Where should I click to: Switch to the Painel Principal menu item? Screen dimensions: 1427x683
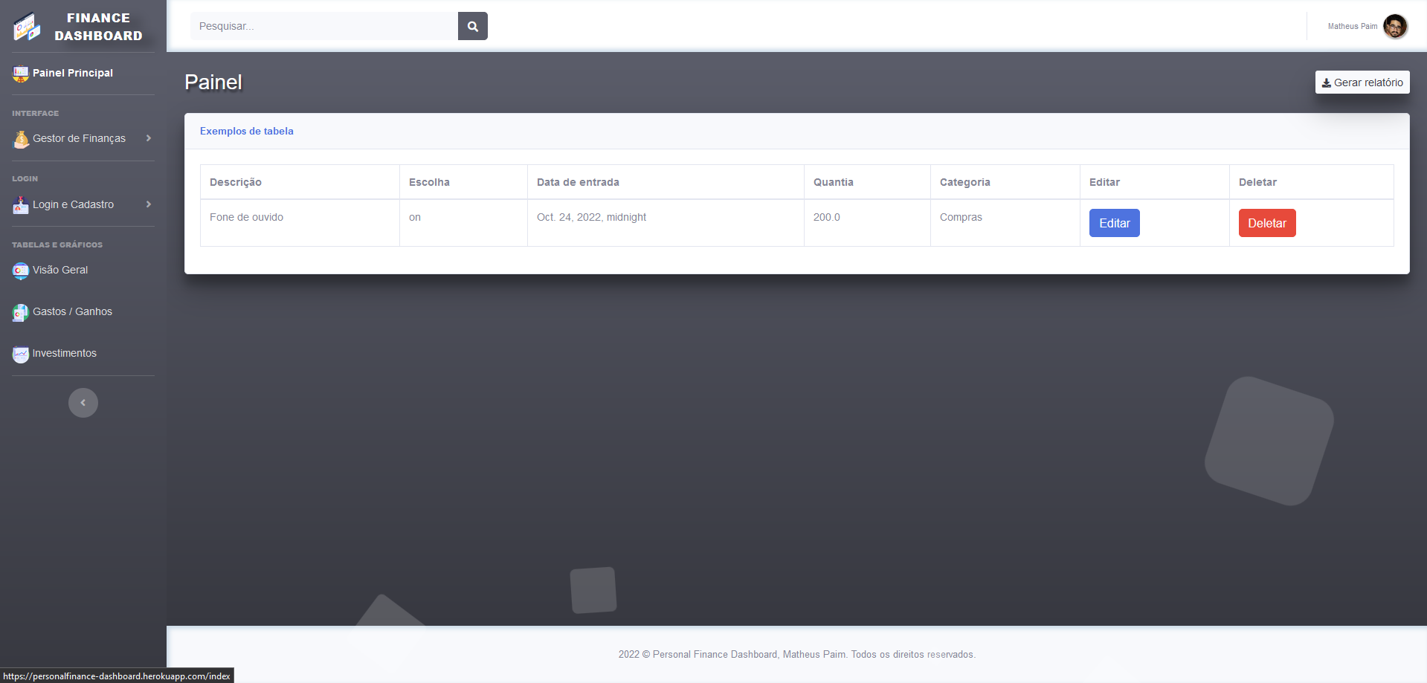[x=74, y=73]
